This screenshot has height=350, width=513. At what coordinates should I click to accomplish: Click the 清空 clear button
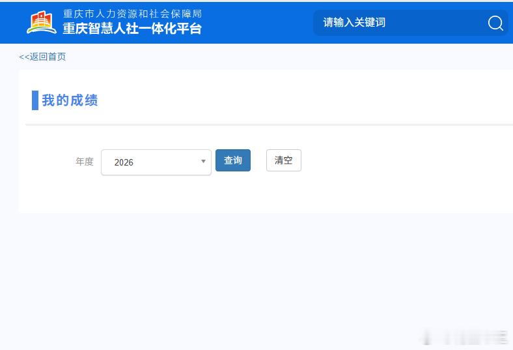[284, 160]
